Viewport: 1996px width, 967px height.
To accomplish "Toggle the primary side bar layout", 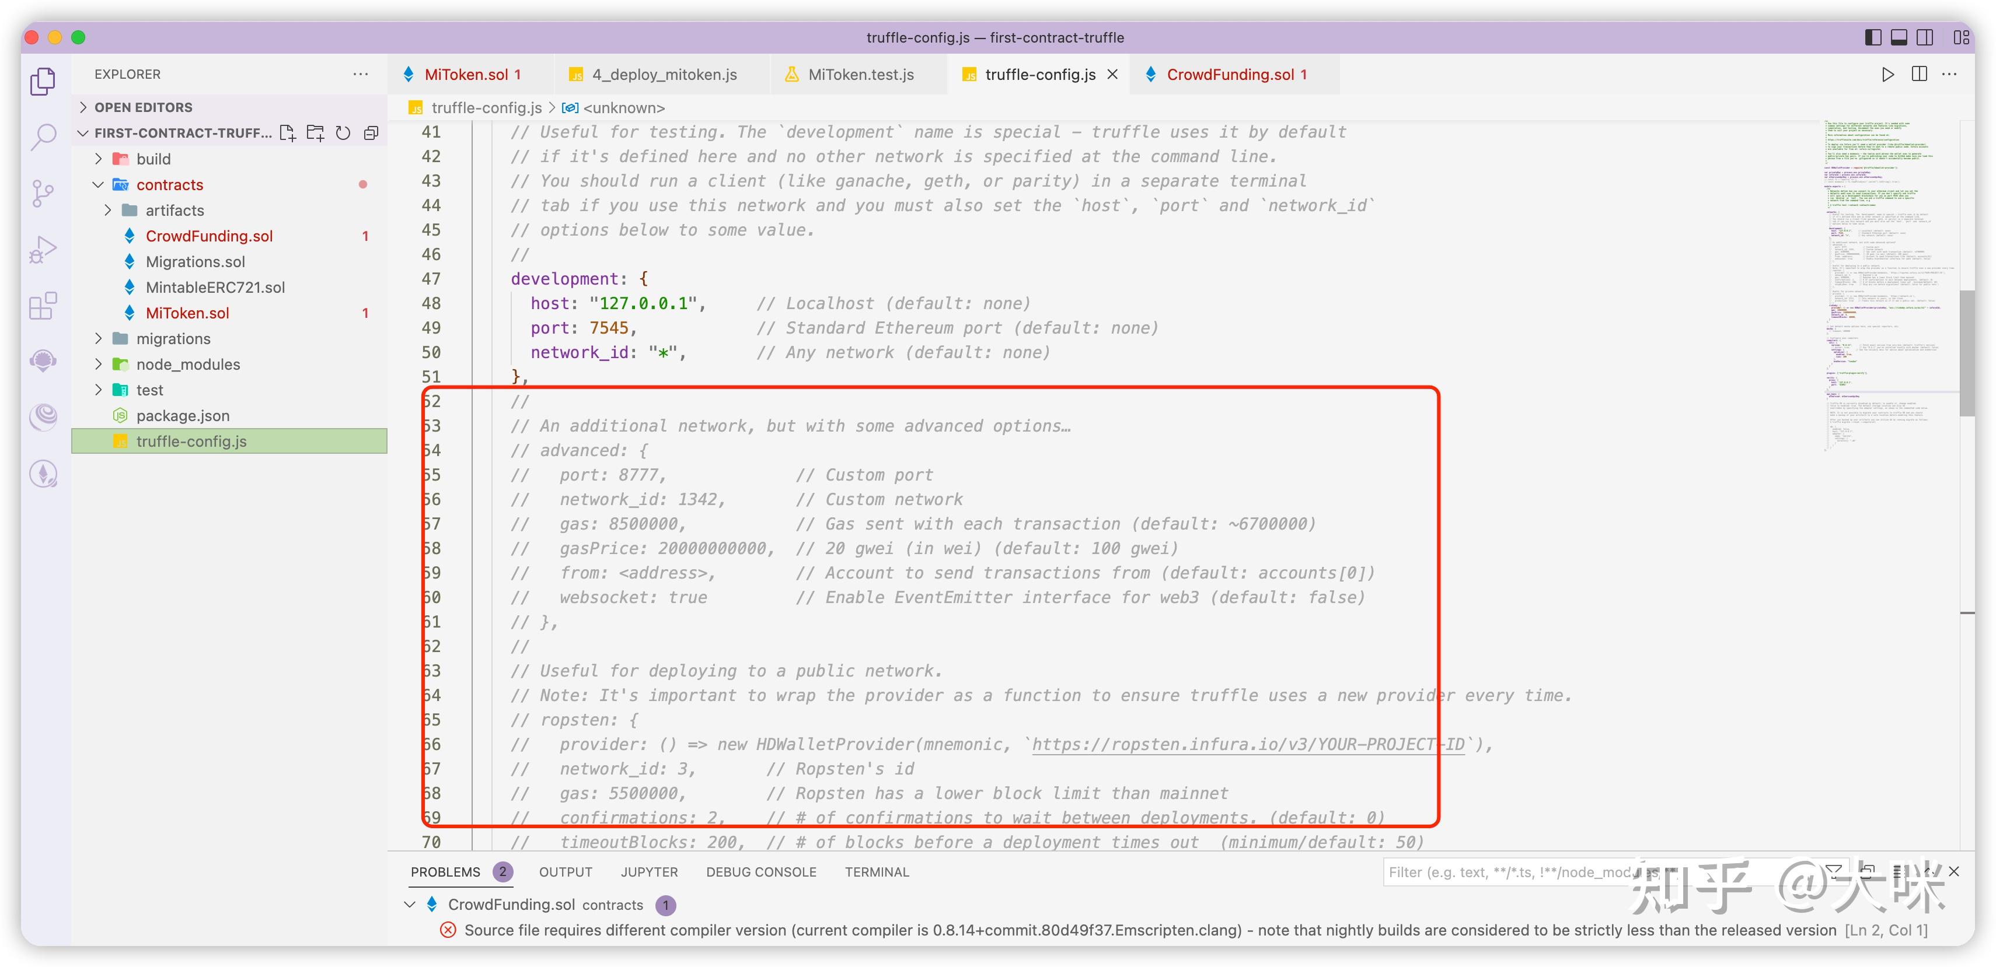I will point(1873,37).
